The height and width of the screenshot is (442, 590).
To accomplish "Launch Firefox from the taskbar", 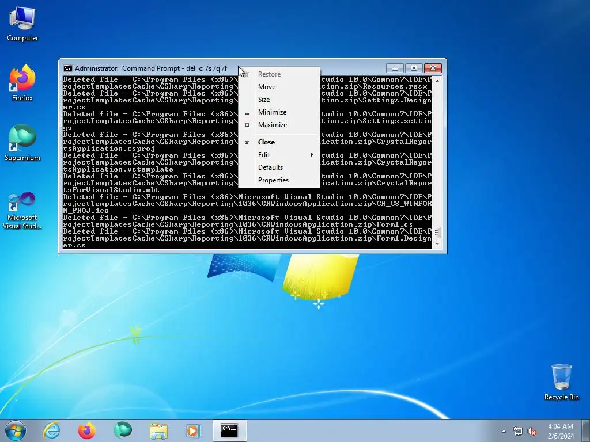I will point(87,430).
